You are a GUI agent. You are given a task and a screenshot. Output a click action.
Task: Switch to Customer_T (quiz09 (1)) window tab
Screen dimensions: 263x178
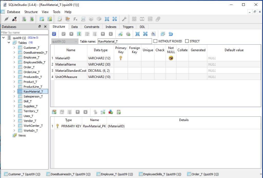[x=22, y=174]
